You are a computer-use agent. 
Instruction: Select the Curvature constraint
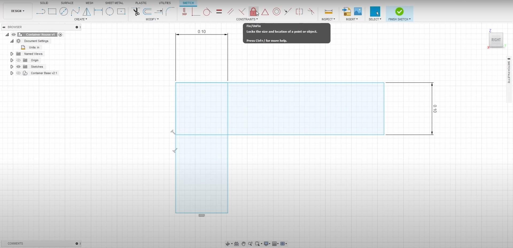click(311, 12)
